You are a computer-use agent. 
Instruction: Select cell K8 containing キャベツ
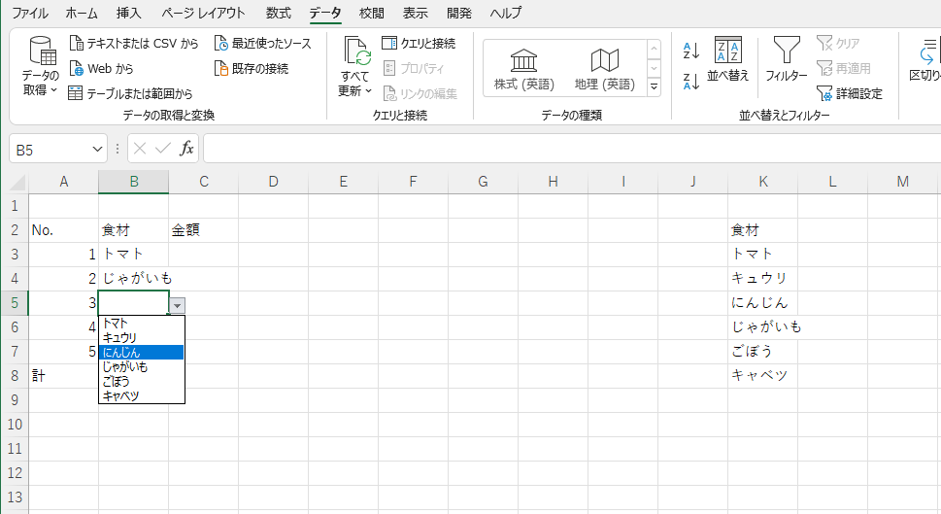pyautogui.click(x=762, y=376)
